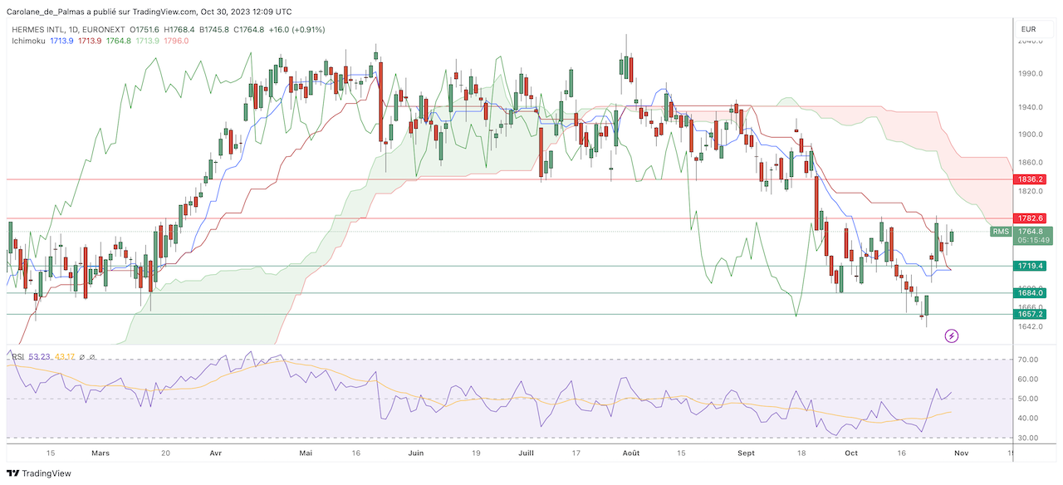Viewport: 1063px width, 485px height.
Task: Click the Sept marker on time axis
Action: (746, 453)
